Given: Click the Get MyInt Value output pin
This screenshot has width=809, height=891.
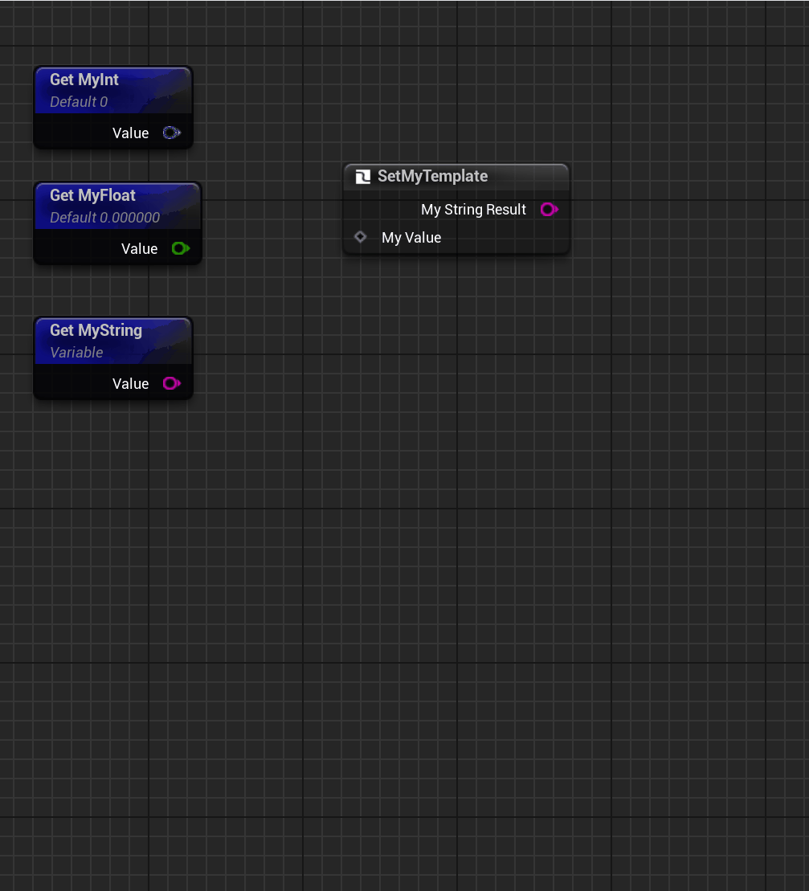Looking at the screenshot, I should 171,133.
